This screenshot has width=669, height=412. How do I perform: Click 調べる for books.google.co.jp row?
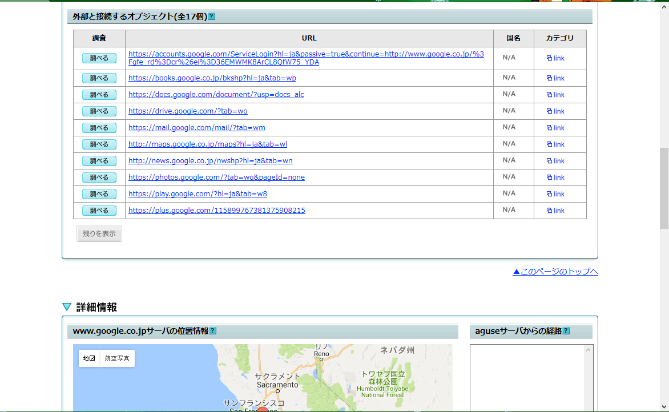click(99, 78)
